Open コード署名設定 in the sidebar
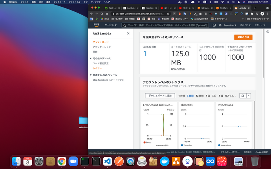The width and height of the screenshot is (271, 169). click(101, 64)
